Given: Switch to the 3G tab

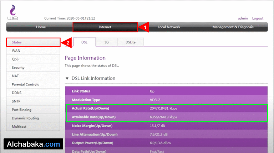Looking at the screenshot, I should point(106,42).
